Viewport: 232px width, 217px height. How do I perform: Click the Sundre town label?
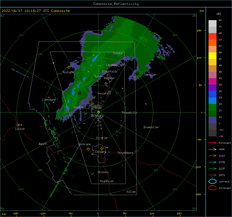click(x=78, y=107)
